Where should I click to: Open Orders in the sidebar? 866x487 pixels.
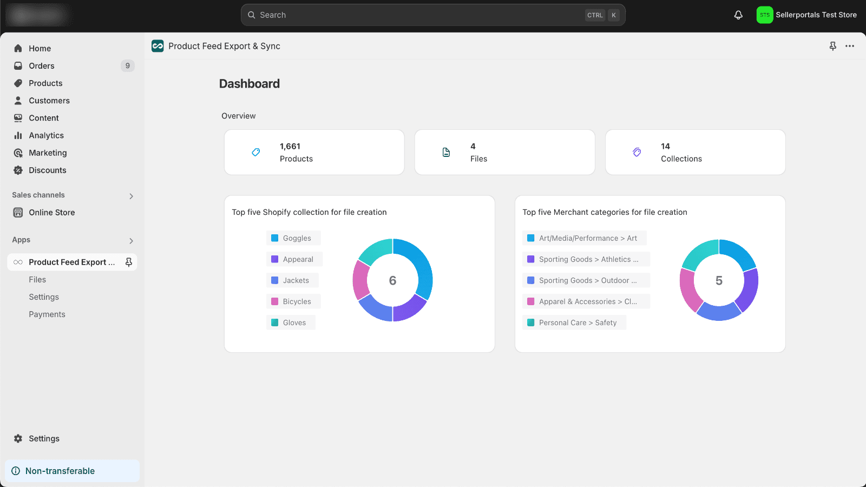click(x=42, y=66)
